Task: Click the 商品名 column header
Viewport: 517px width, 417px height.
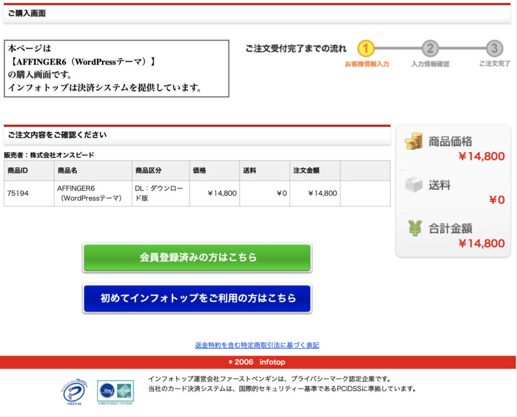Action: 93,170
